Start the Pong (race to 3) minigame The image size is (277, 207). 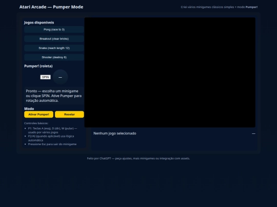pyautogui.click(x=54, y=30)
